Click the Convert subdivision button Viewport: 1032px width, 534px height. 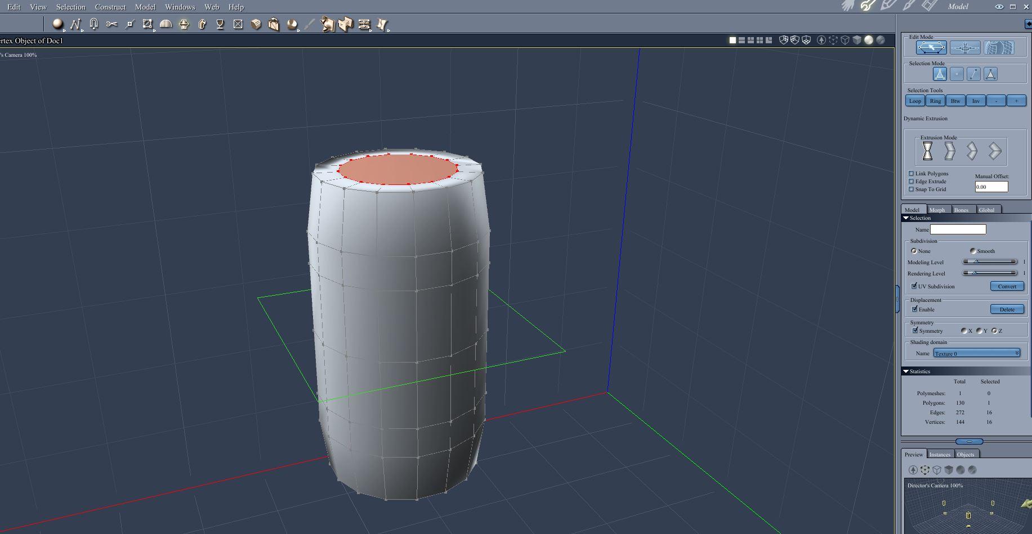(x=1007, y=286)
